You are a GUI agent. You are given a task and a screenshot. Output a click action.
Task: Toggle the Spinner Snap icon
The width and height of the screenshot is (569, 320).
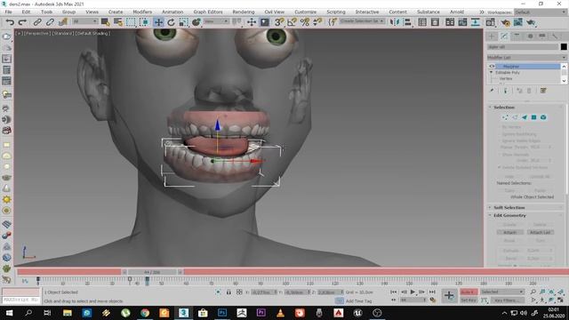(317, 22)
